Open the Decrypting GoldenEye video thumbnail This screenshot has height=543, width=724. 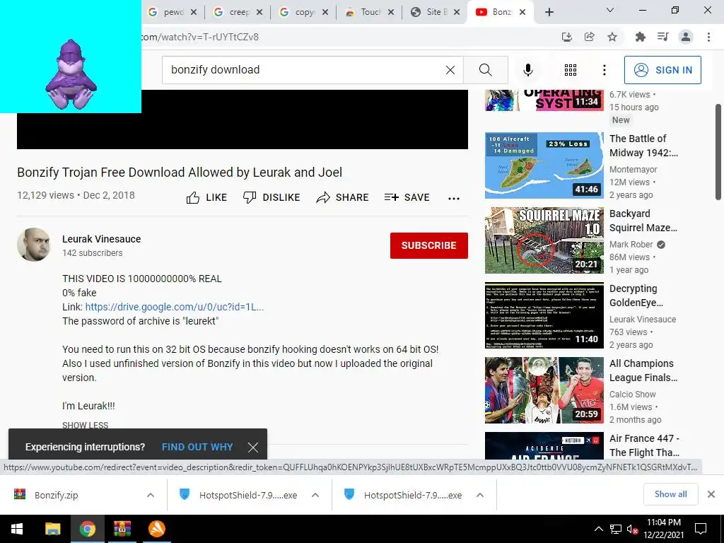[544, 315]
